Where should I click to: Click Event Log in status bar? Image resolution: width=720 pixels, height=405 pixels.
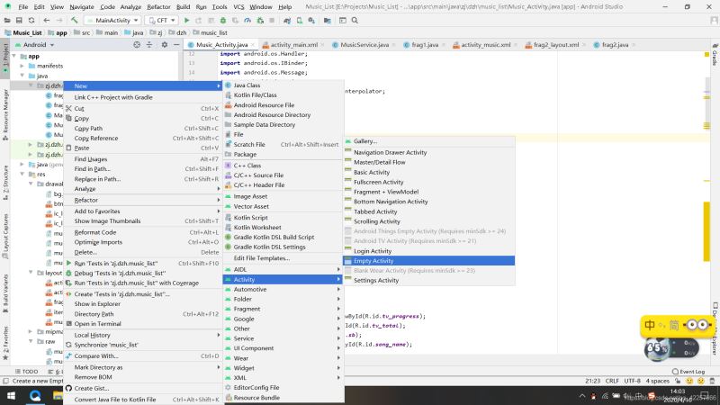[x=691, y=371]
